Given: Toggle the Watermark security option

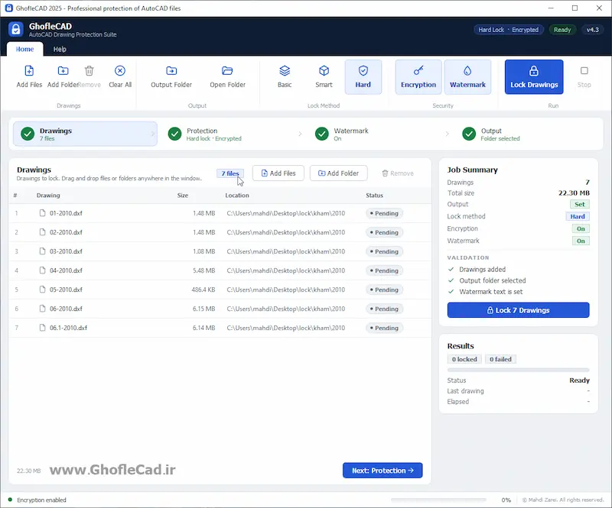Looking at the screenshot, I should [467, 77].
